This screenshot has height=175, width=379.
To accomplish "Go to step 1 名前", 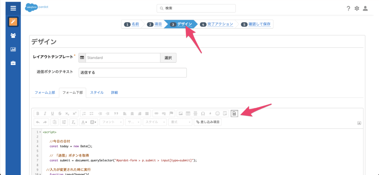I will point(132,24).
